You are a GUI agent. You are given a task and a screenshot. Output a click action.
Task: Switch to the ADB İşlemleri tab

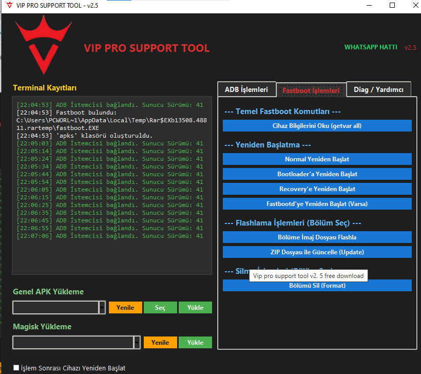click(x=246, y=89)
